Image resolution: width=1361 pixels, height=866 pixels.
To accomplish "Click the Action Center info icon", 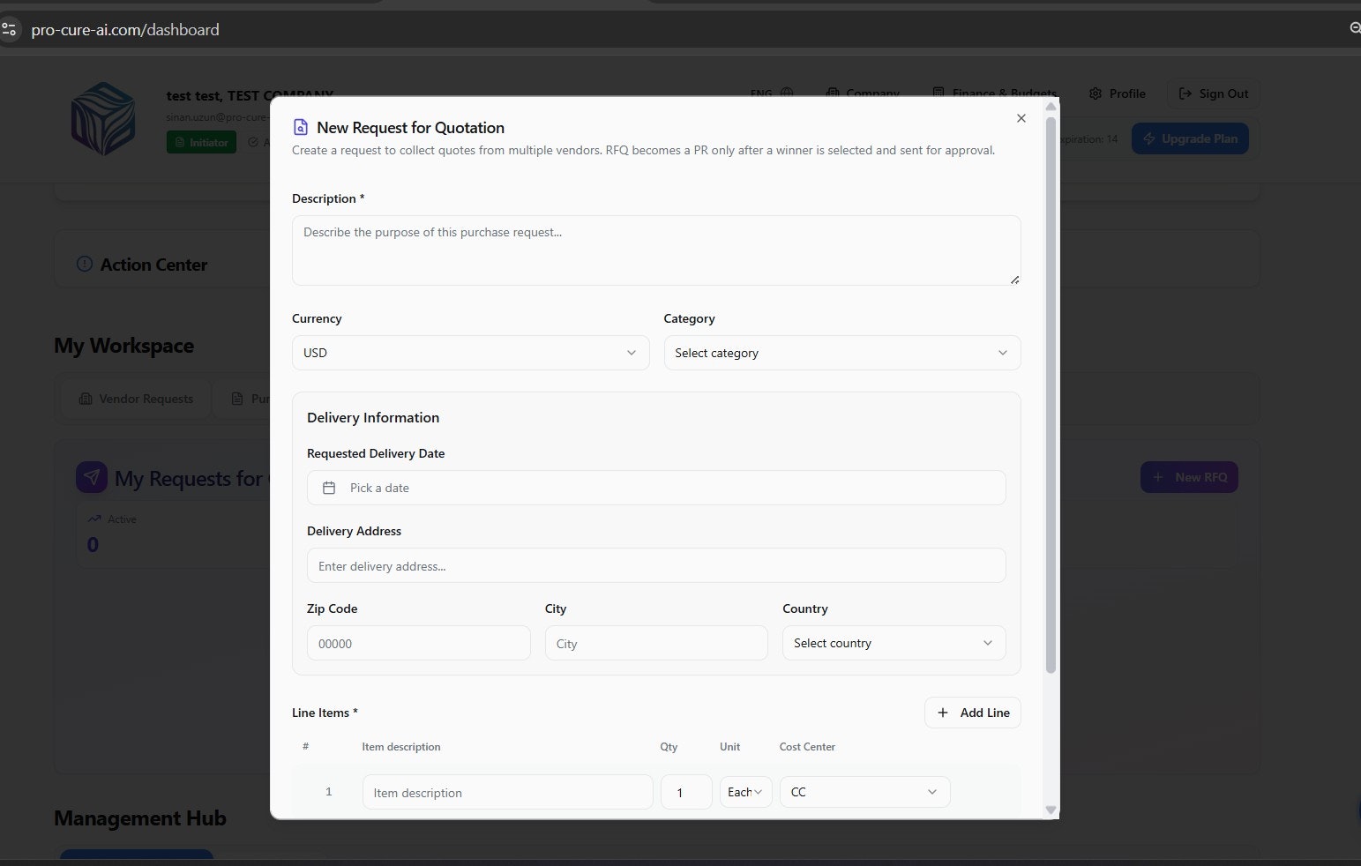I will tap(85, 264).
